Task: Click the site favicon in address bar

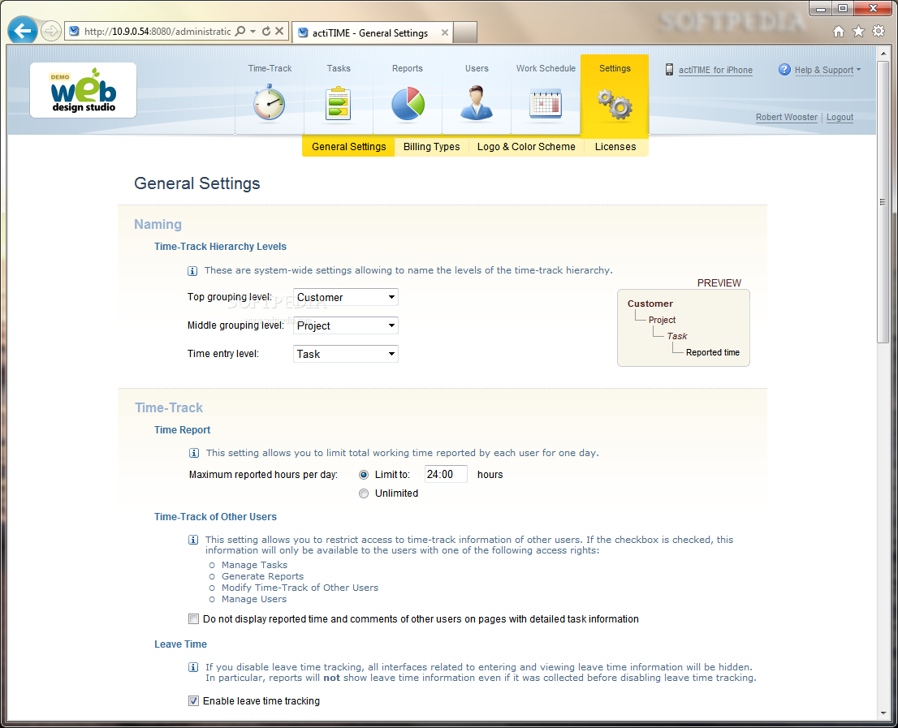Action: (x=74, y=31)
